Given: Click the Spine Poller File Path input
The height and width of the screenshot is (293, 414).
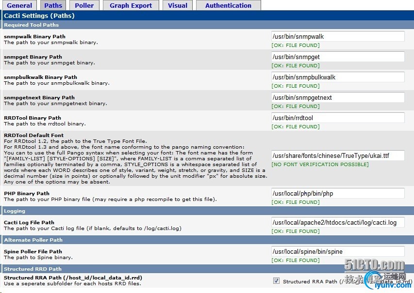Looking at the screenshot, I should click(x=338, y=251).
